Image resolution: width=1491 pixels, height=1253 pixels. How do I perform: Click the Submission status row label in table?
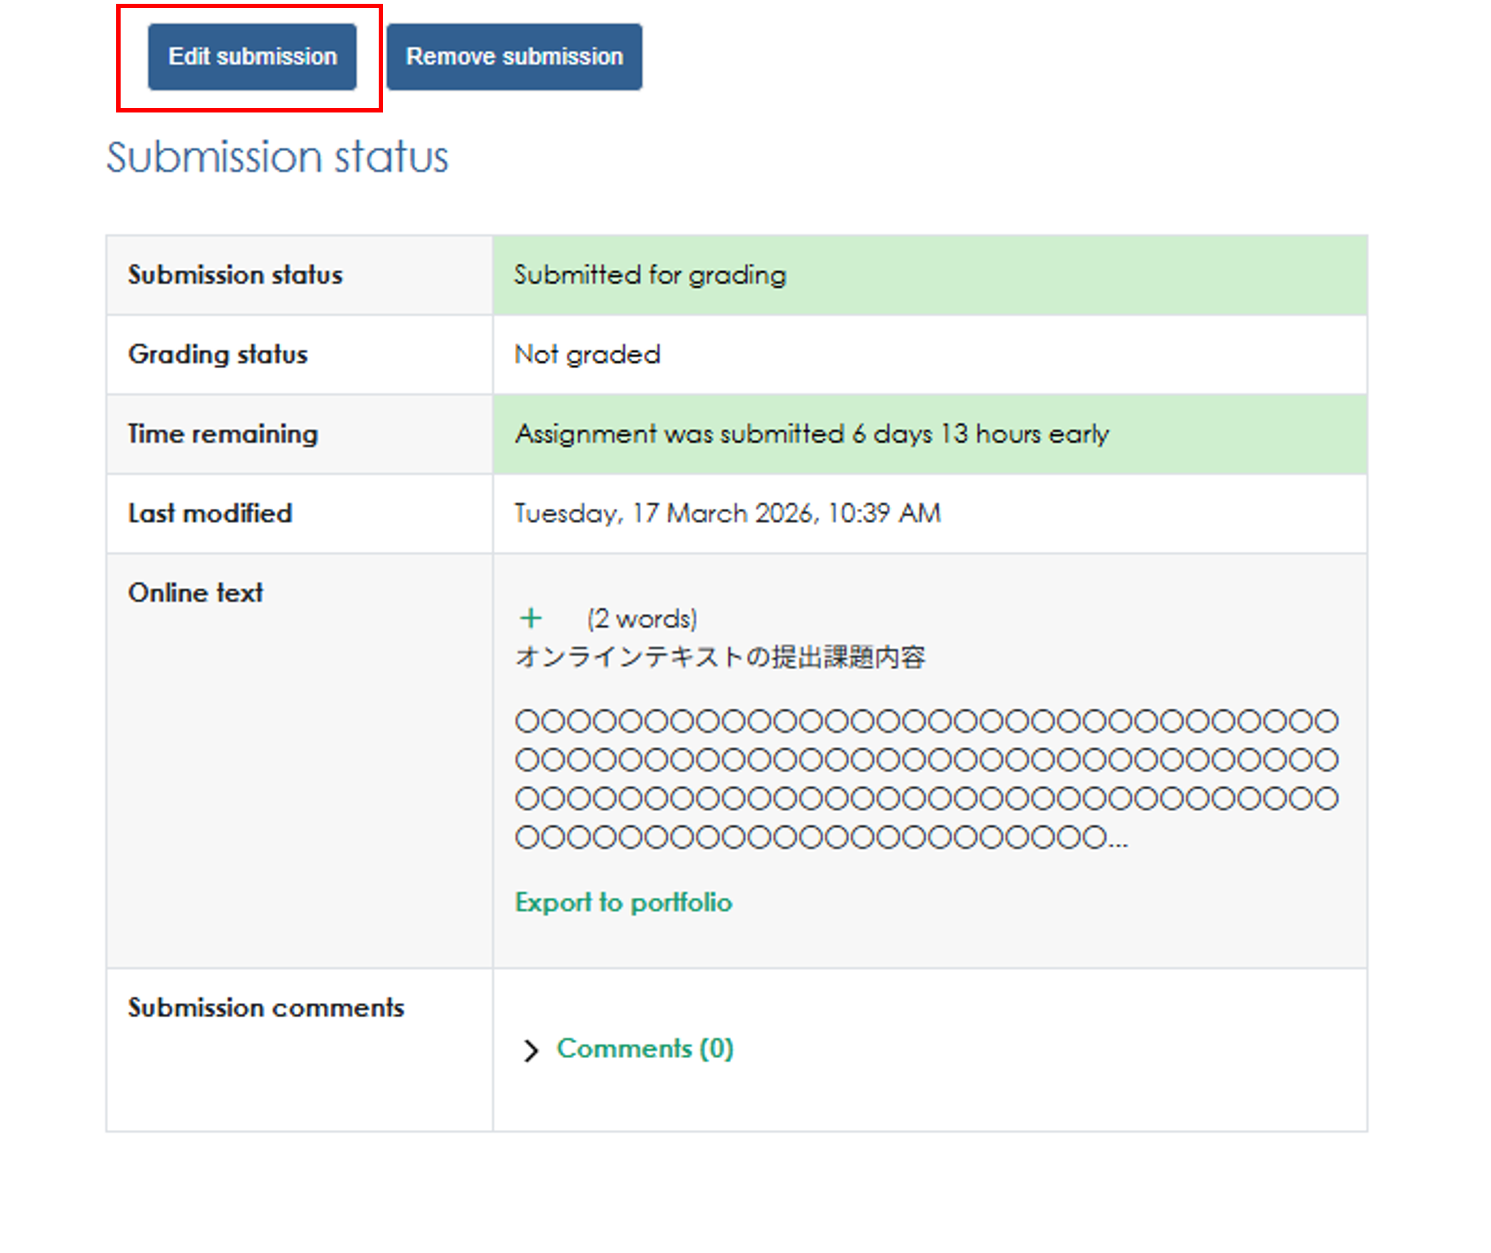234,275
